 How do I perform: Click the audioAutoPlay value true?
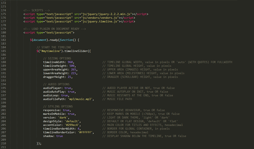pos(71,92)
